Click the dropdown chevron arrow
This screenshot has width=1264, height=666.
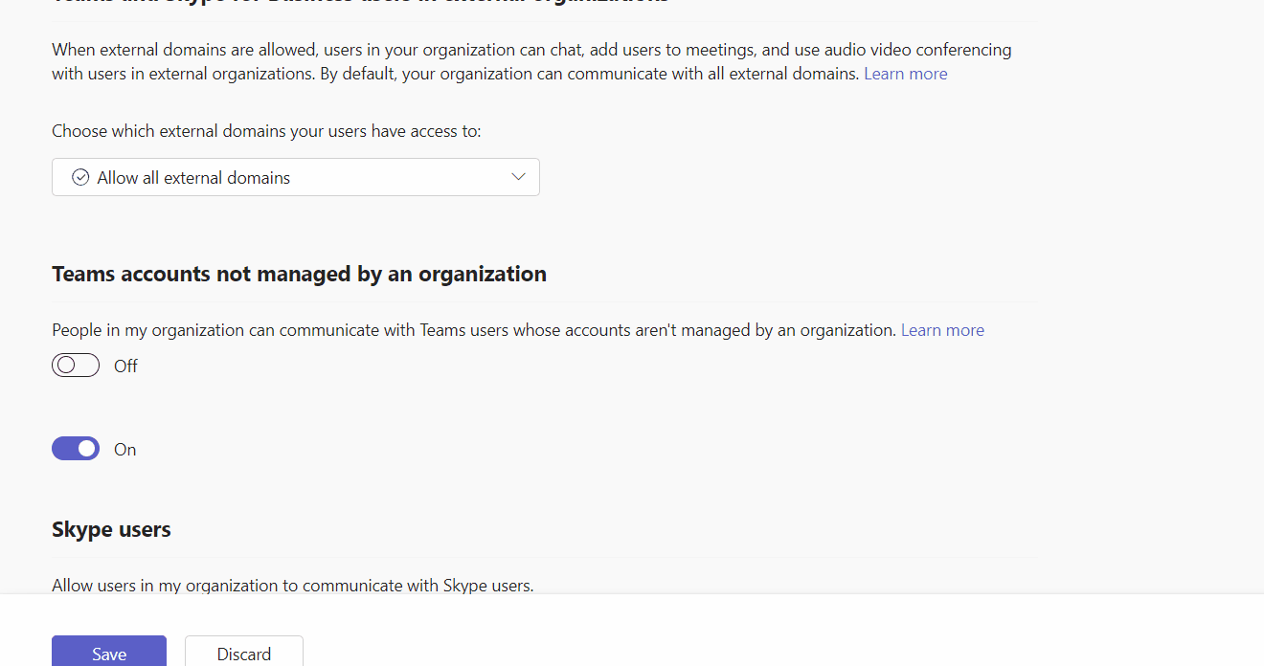tap(519, 177)
